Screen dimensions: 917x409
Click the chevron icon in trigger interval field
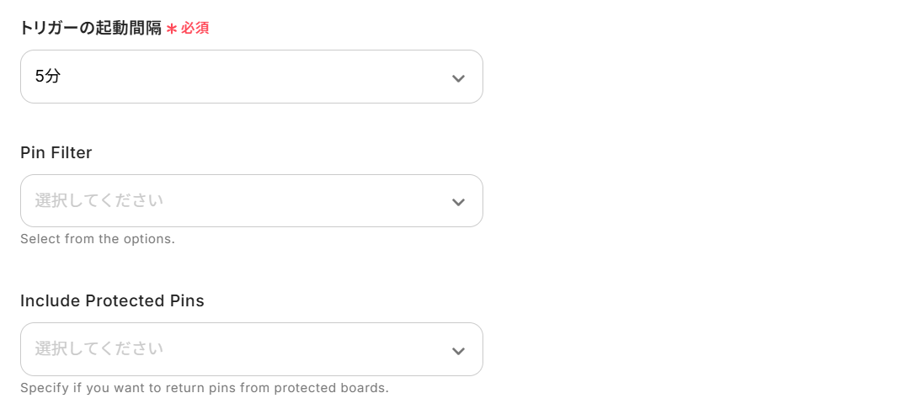pos(458,78)
